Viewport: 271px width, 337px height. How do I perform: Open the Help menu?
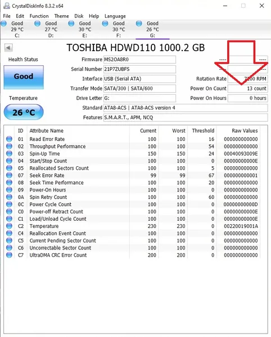94,16
